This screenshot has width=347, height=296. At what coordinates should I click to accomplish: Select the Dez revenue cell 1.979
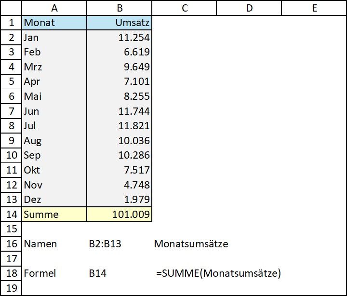120,200
